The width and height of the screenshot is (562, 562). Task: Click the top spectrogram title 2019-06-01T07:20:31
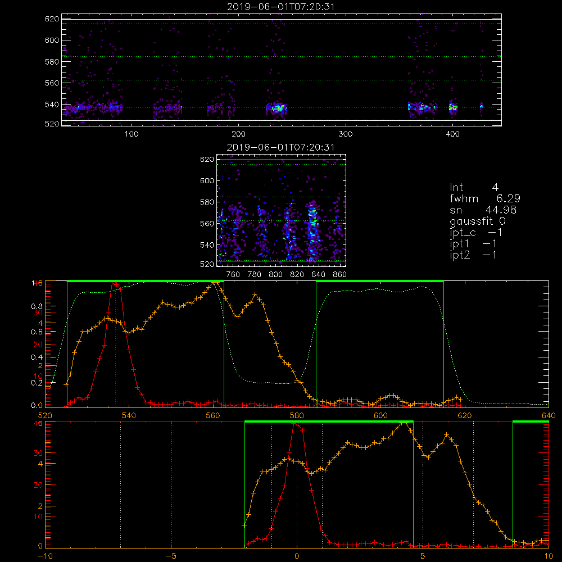[x=280, y=7]
